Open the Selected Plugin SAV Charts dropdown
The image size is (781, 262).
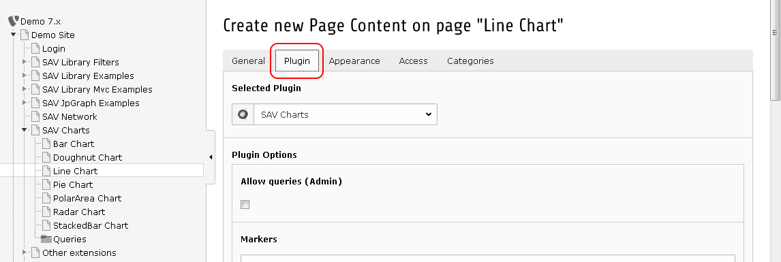point(346,114)
